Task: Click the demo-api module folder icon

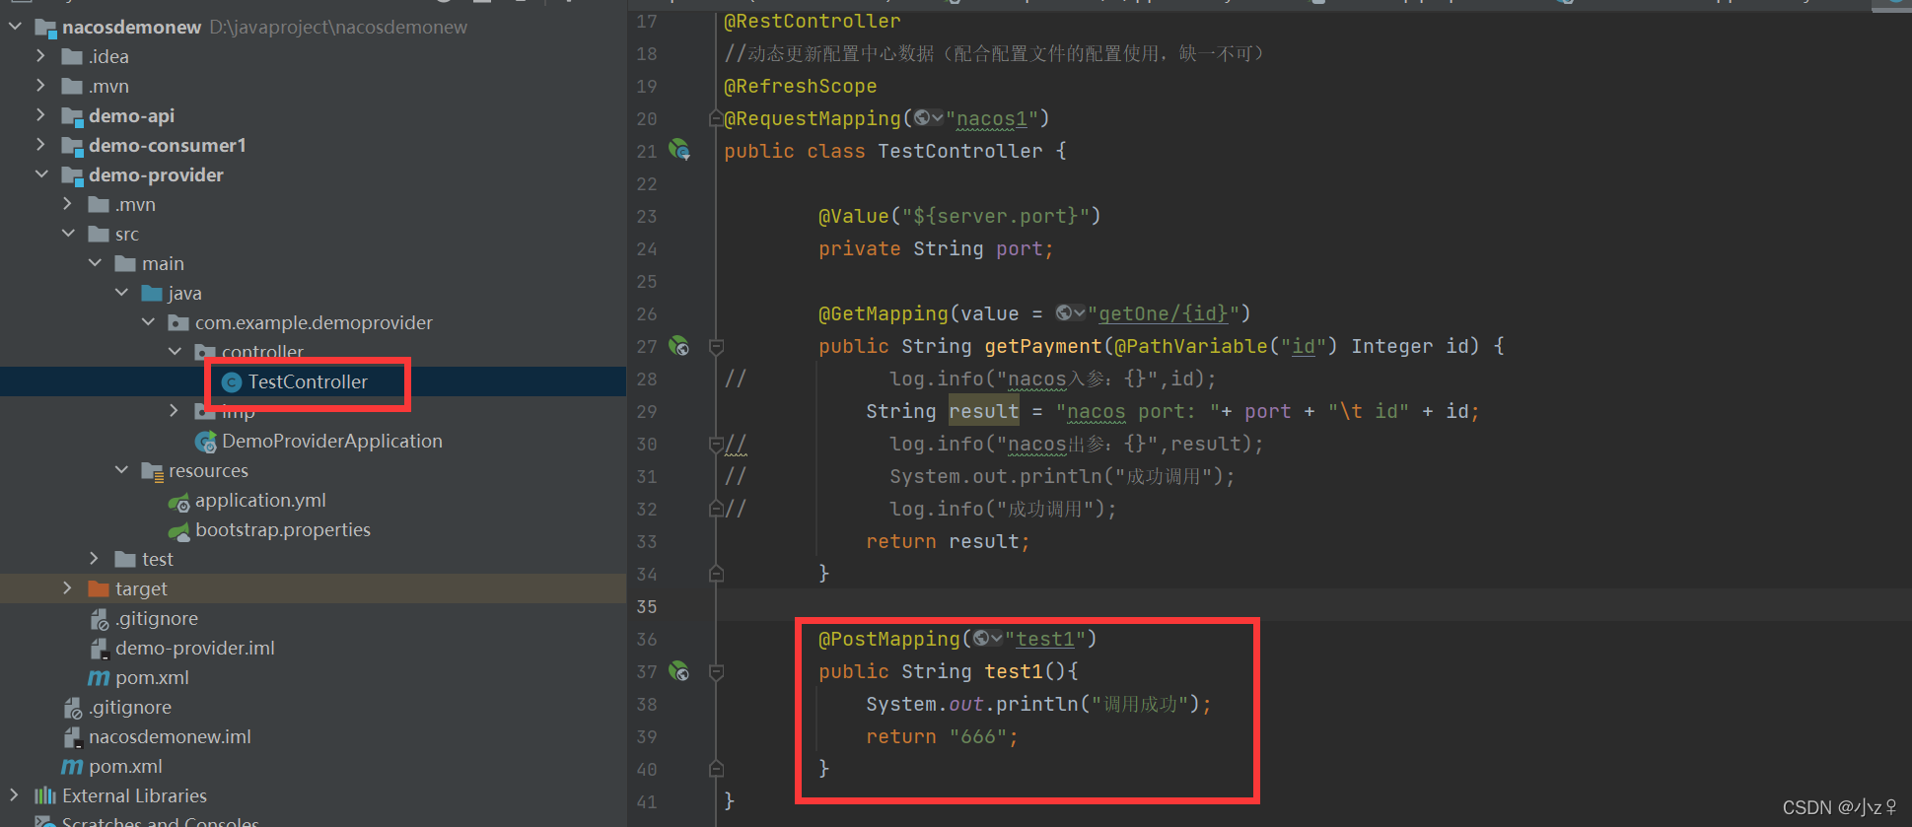Action: coord(72,116)
